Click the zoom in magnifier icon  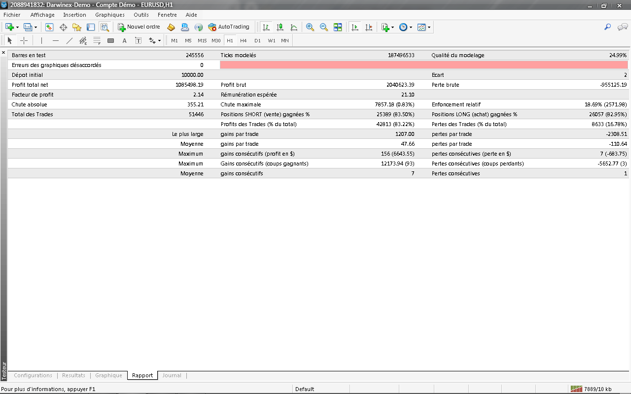tap(310, 27)
